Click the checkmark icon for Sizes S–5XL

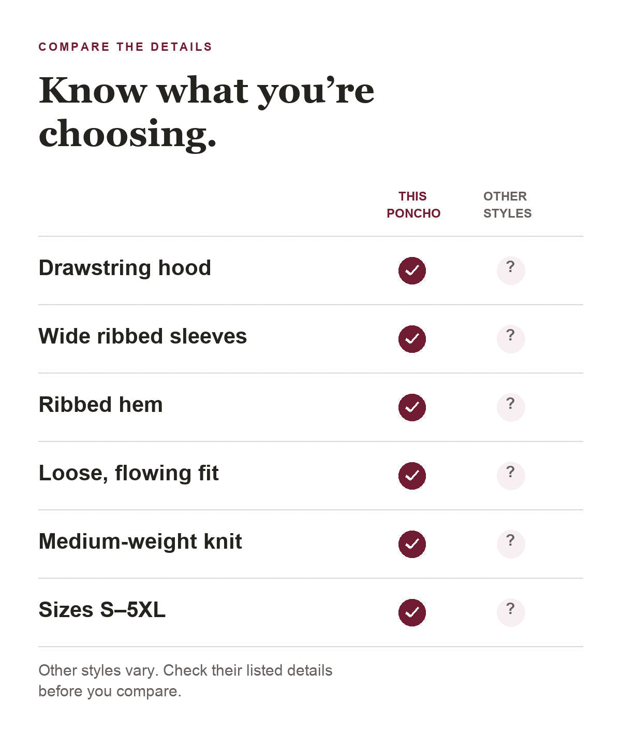point(412,612)
